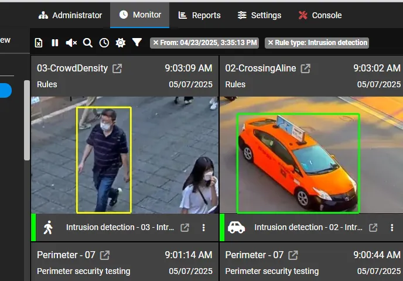The width and height of the screenshot is (403, 281).
Task: Open the gear display settings
Action: coord(121,43)
